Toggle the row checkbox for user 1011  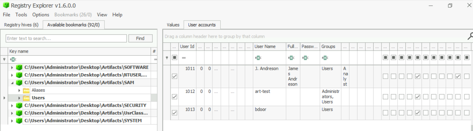[174, 77]
